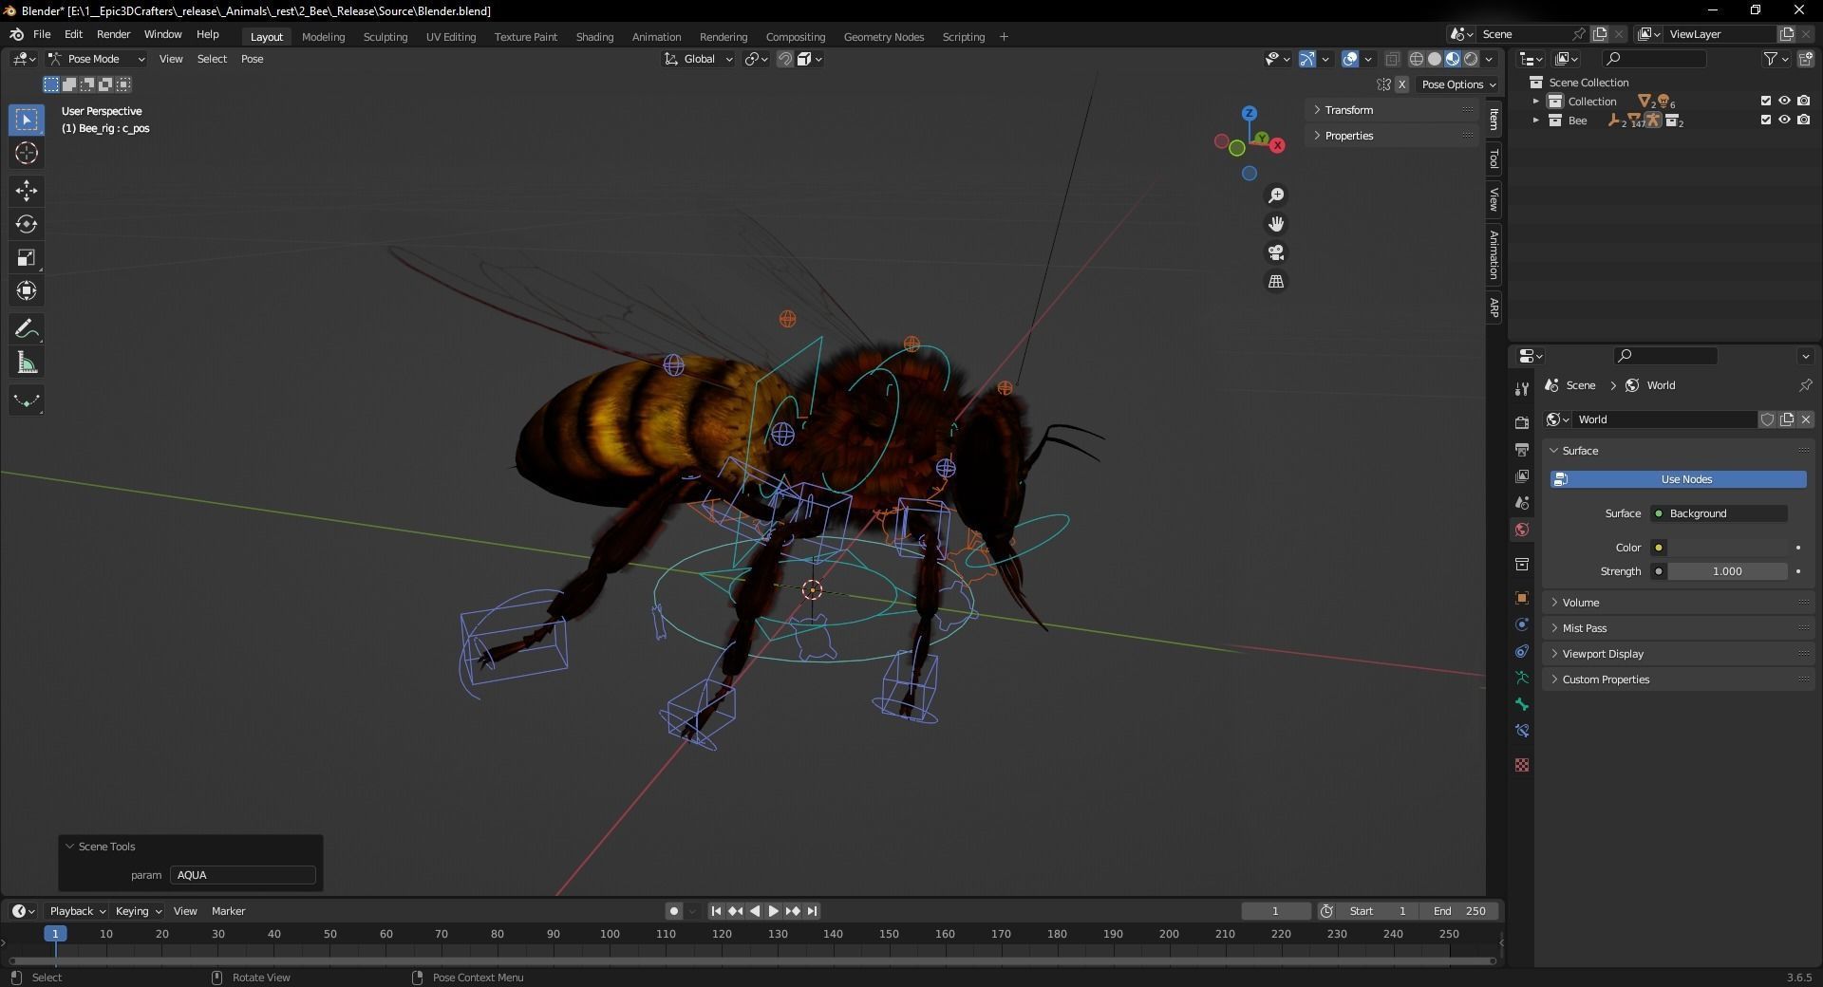Select the Annotate pencil tool
Screen dimensions: 1823x987
point(27,329)
